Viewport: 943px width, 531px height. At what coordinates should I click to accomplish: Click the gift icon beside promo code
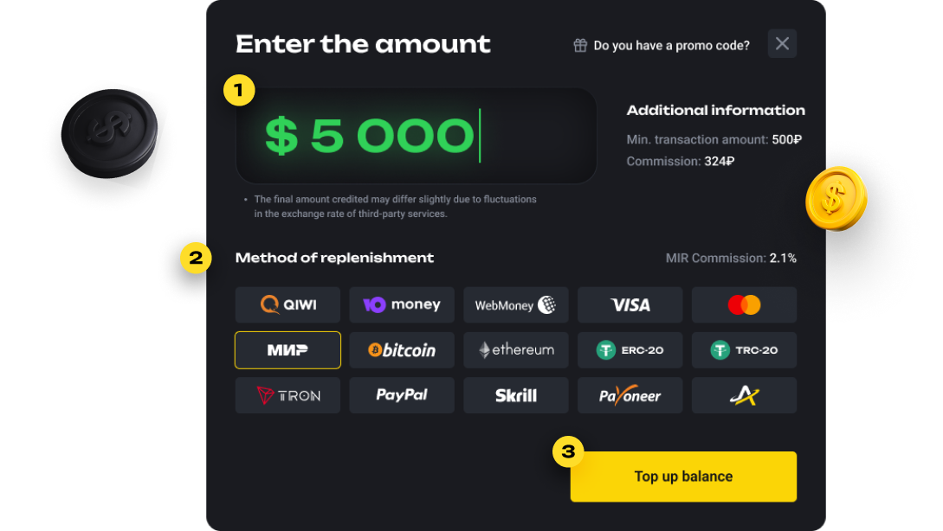580,45
